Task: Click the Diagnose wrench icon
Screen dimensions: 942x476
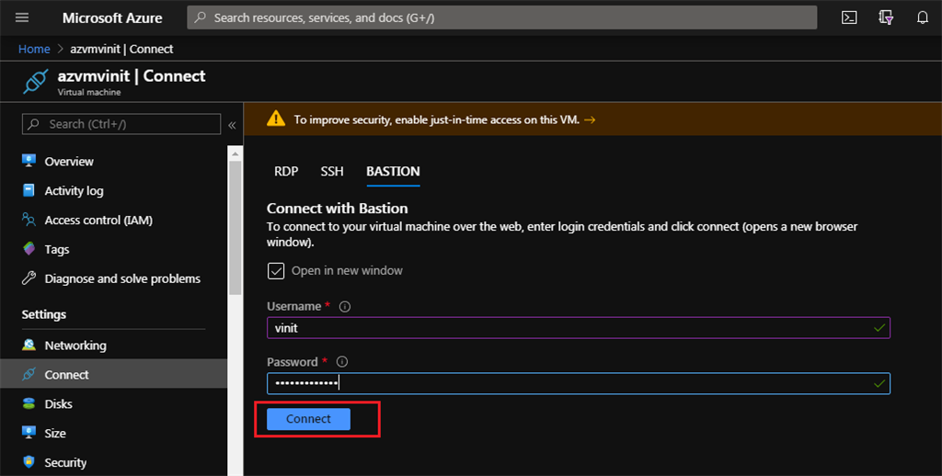Action: tap(29, 278)
